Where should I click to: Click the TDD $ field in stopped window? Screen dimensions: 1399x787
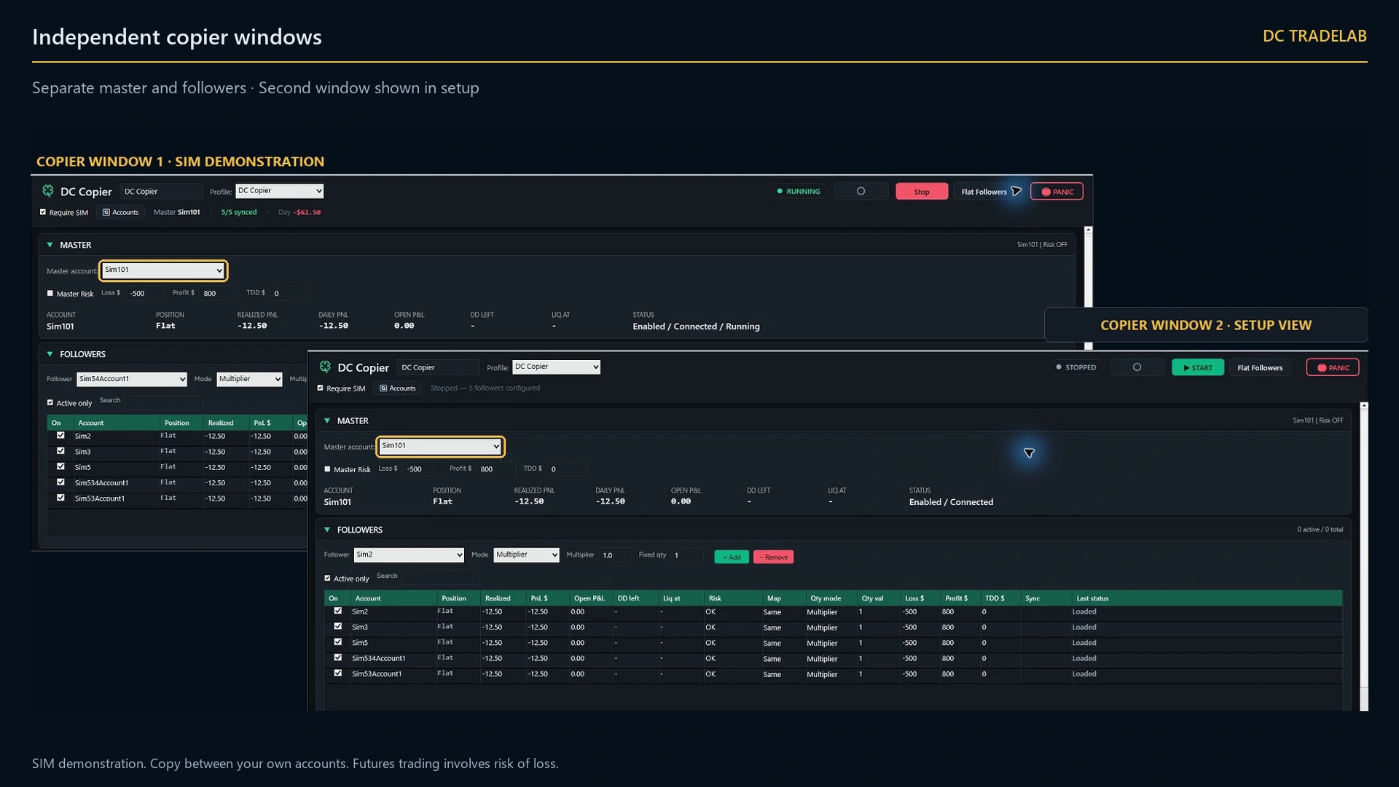(567, 469)
